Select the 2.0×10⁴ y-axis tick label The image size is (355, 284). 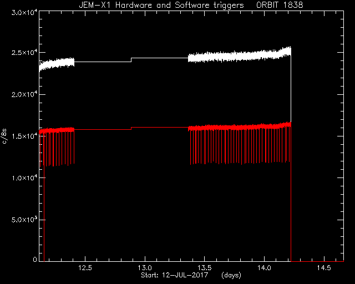(24, 94)
